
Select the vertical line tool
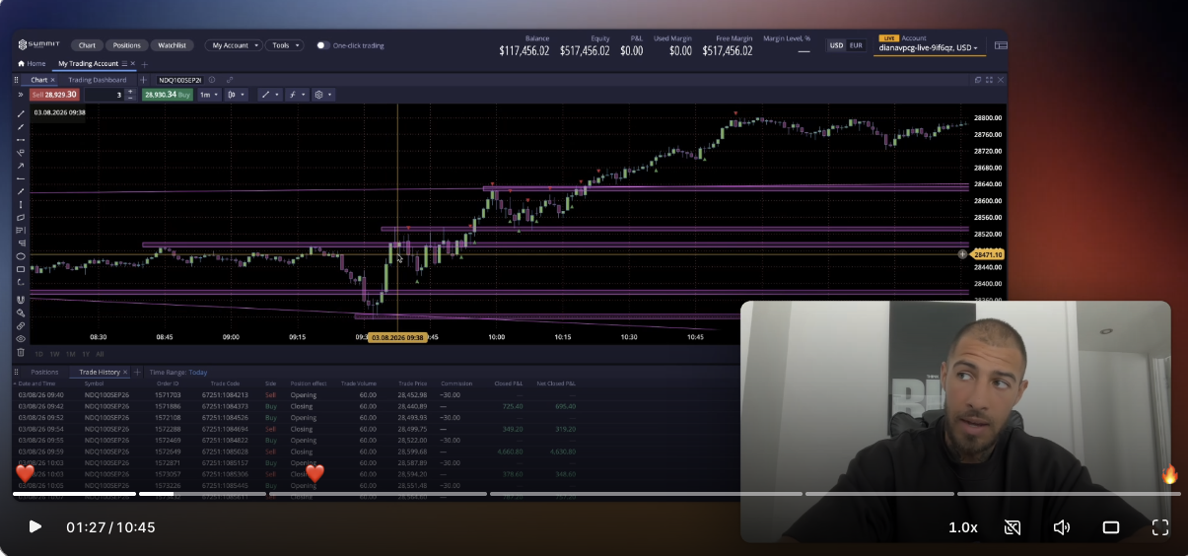(21, 204)
